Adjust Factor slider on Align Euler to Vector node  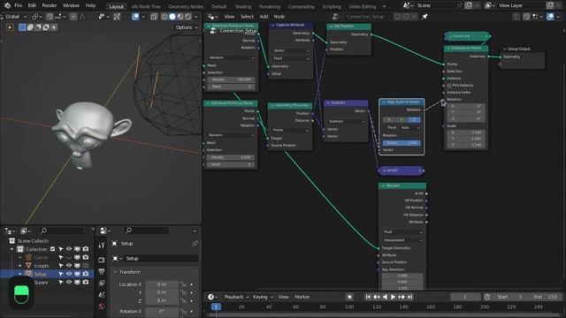[402, 143]
